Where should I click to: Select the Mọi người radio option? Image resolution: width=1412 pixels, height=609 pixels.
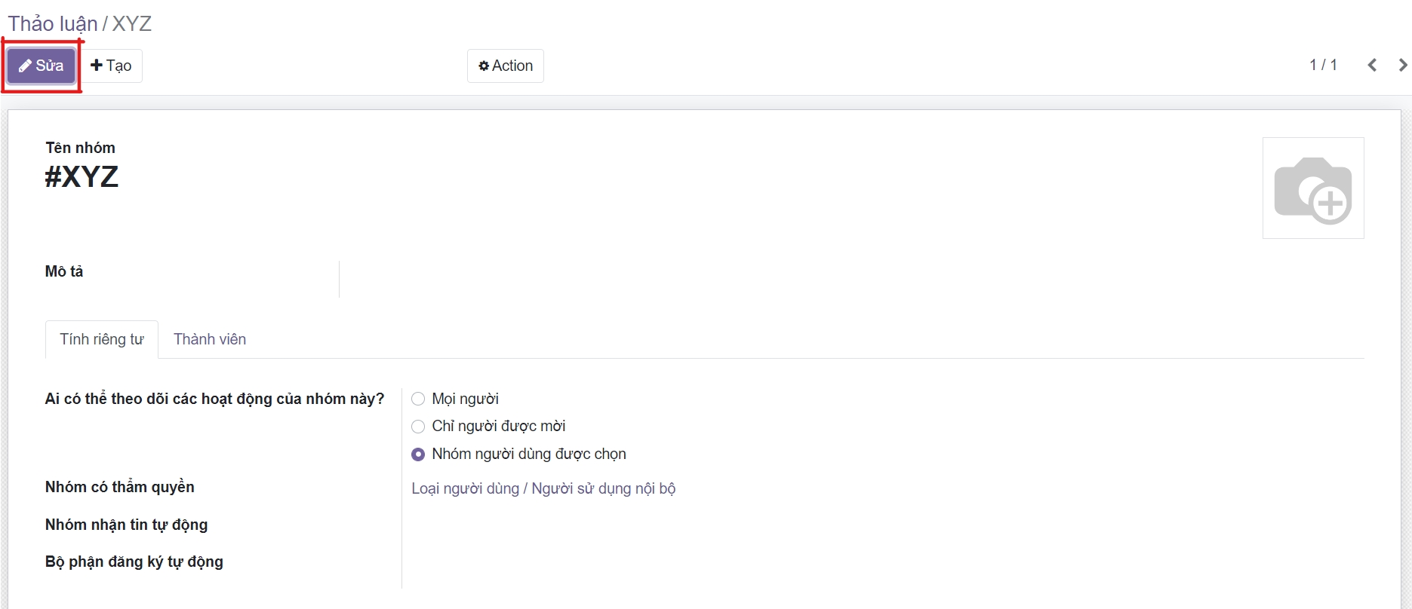pyautogui.click(x=418, y=399)
